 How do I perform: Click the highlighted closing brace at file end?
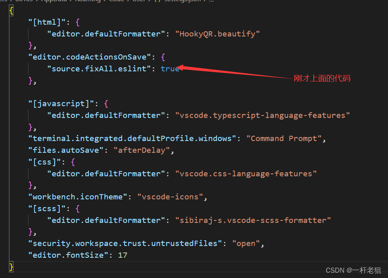click(11, 267)
